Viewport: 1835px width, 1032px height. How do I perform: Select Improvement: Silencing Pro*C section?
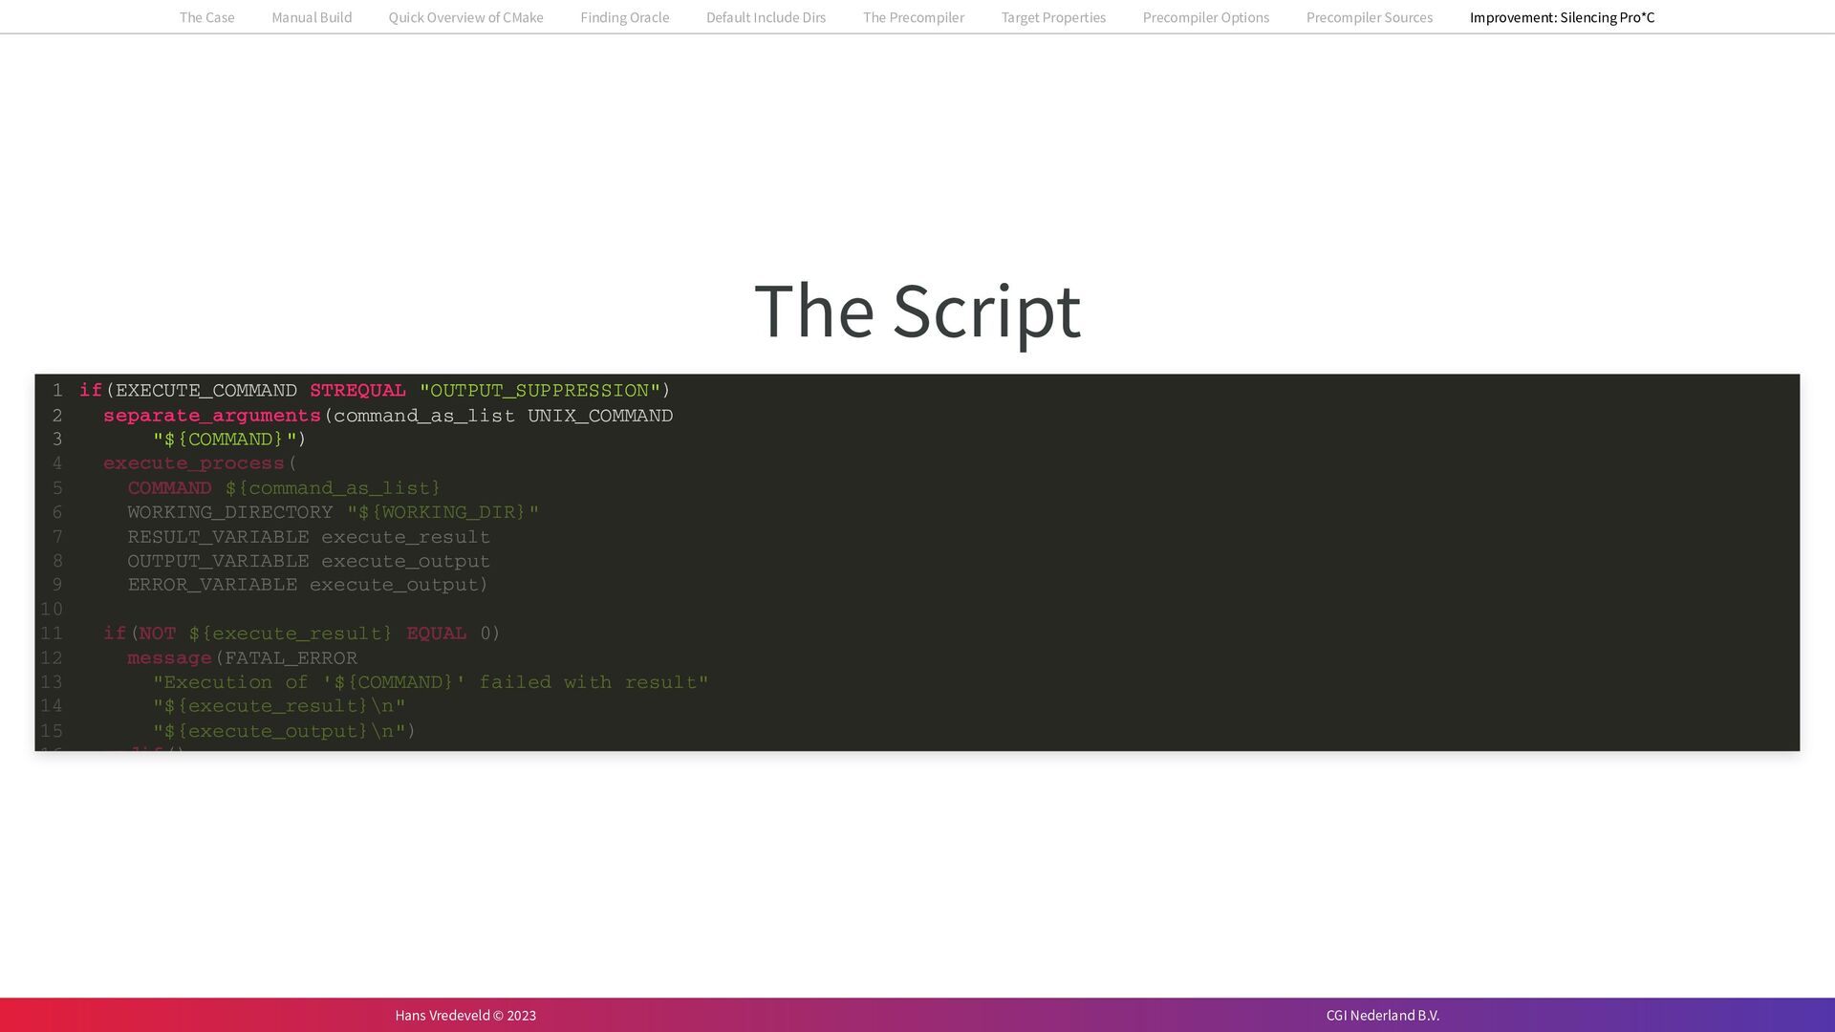[1562, 17]
